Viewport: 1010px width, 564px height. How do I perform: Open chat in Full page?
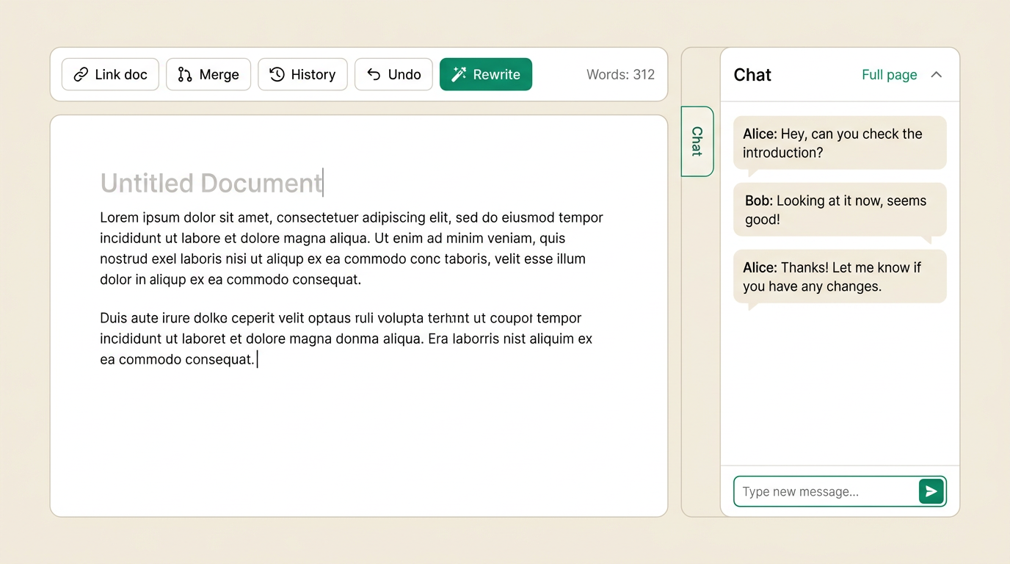click(x=889, y=75)
